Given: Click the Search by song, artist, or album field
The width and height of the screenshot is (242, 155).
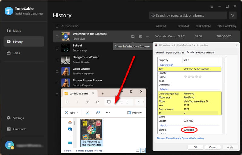Looking at the screenshot, I should click(x=188, y=16).
